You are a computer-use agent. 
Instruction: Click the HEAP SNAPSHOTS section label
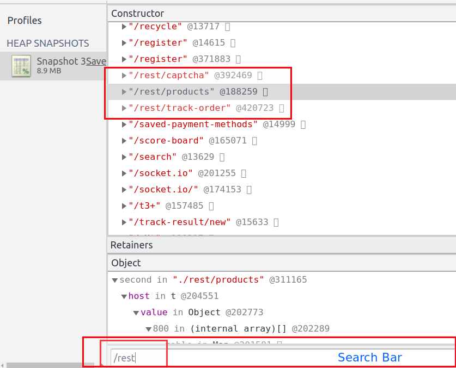[x=48, y=43]
